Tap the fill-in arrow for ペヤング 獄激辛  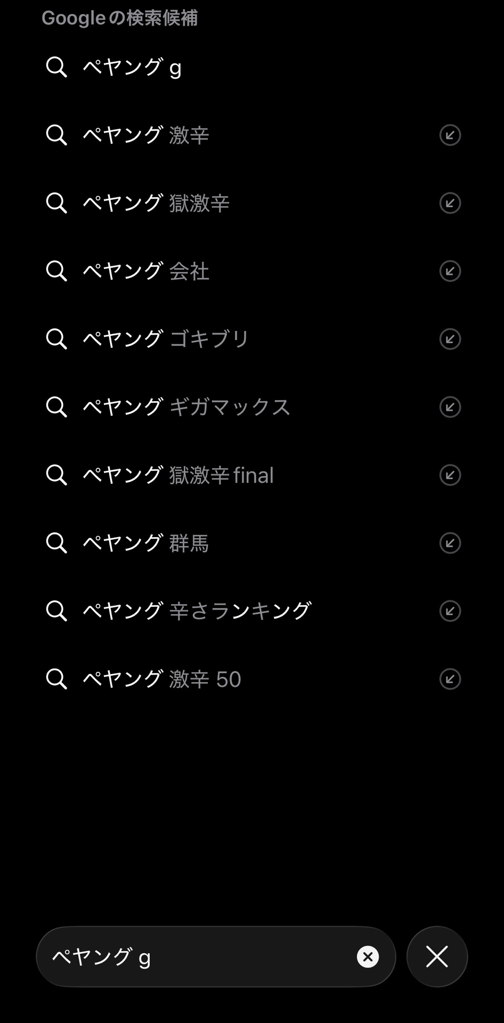click(450, 203)
